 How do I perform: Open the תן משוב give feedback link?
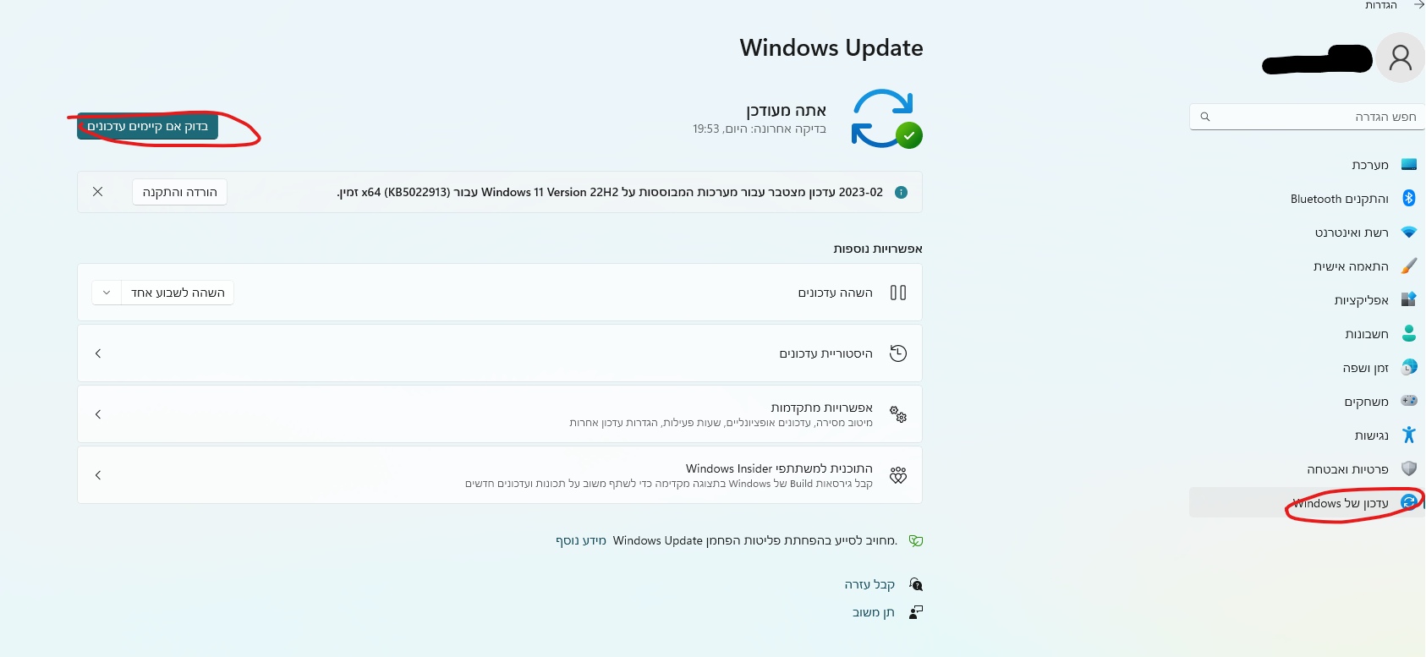coord(874,612)
